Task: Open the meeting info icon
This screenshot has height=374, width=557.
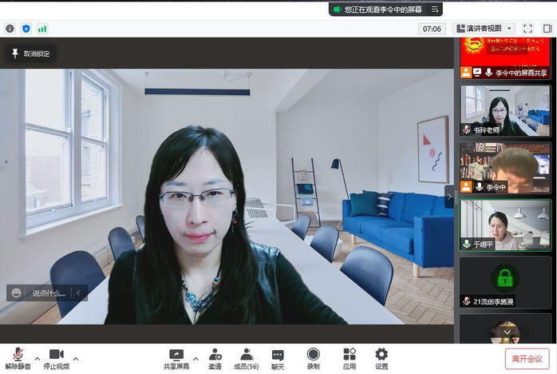Action: (10, 28)
